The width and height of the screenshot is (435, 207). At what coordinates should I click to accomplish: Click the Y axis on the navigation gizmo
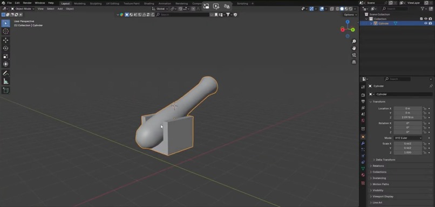(x=353, y=30)
